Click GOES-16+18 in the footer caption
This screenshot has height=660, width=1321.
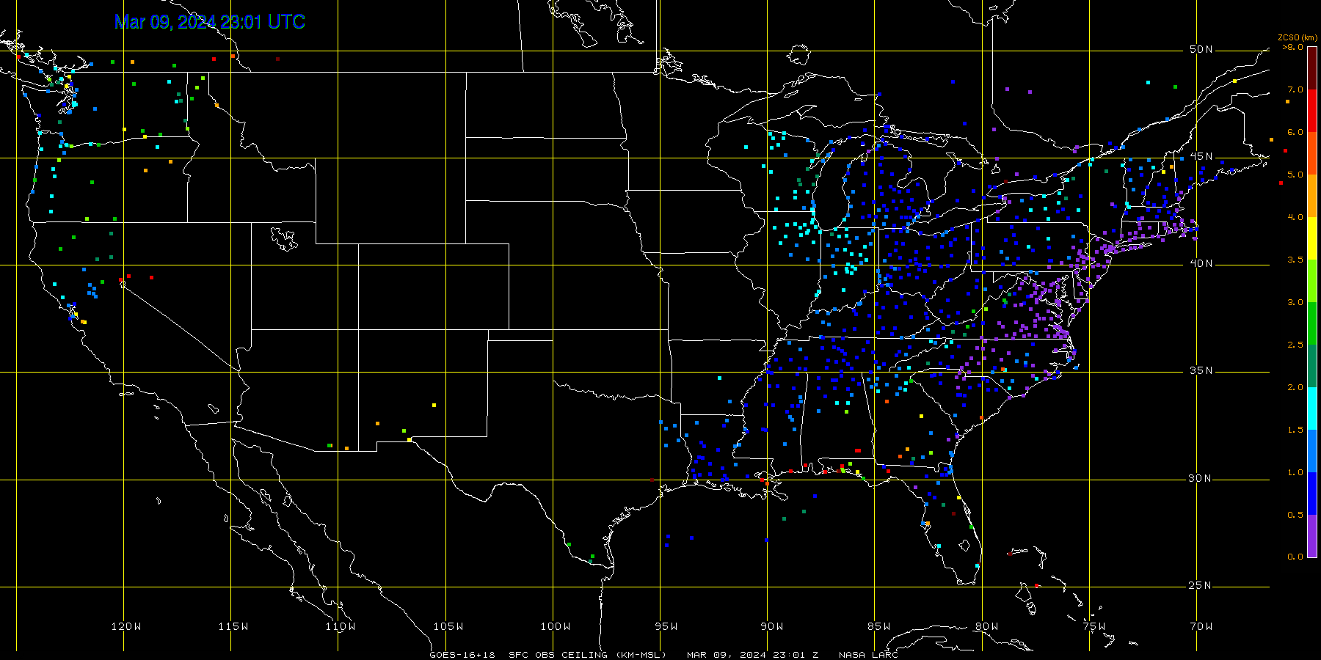[462, 655]
